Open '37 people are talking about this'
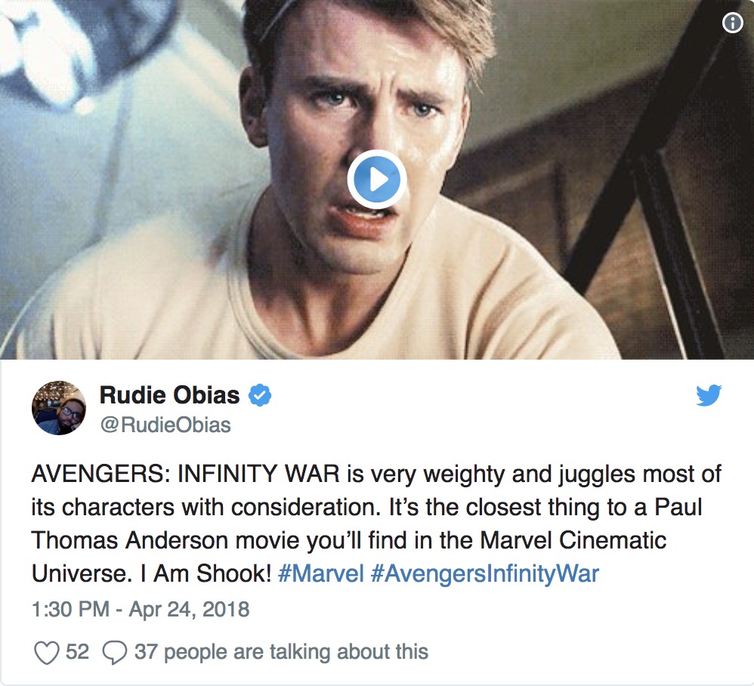Screen dimensions: 754x686 281,651
